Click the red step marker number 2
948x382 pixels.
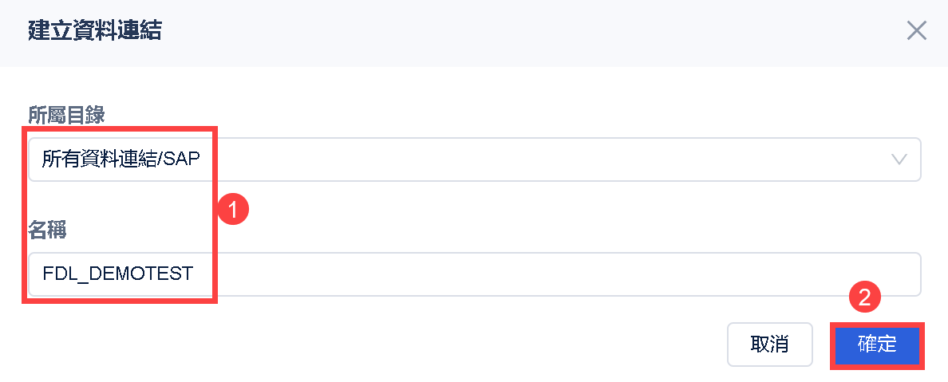864,298
